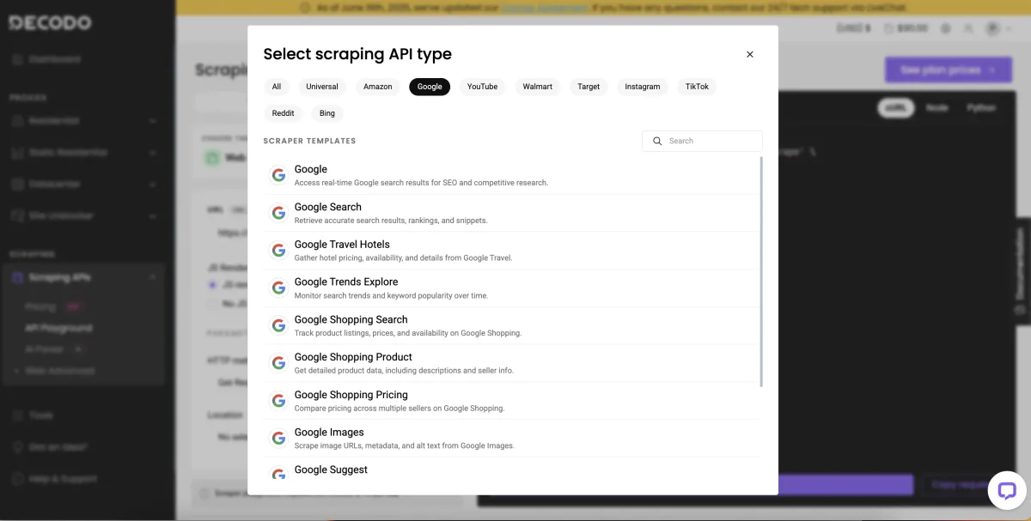The width and height of the screenshot is (1031, 521).
Task: Click See plan prices button in background
Action: click(948, 70)
